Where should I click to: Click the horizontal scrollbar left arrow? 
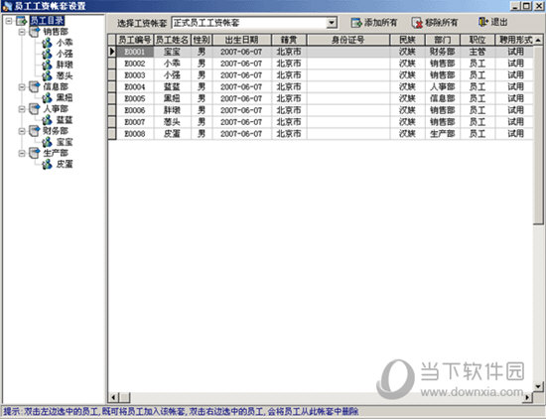113,397
